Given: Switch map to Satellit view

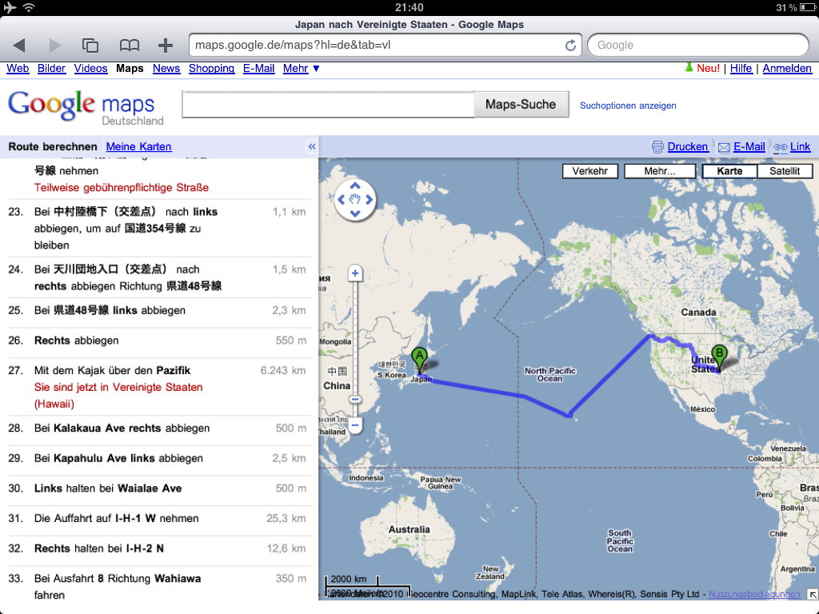Looking at the screenshot, I should 785,171.
